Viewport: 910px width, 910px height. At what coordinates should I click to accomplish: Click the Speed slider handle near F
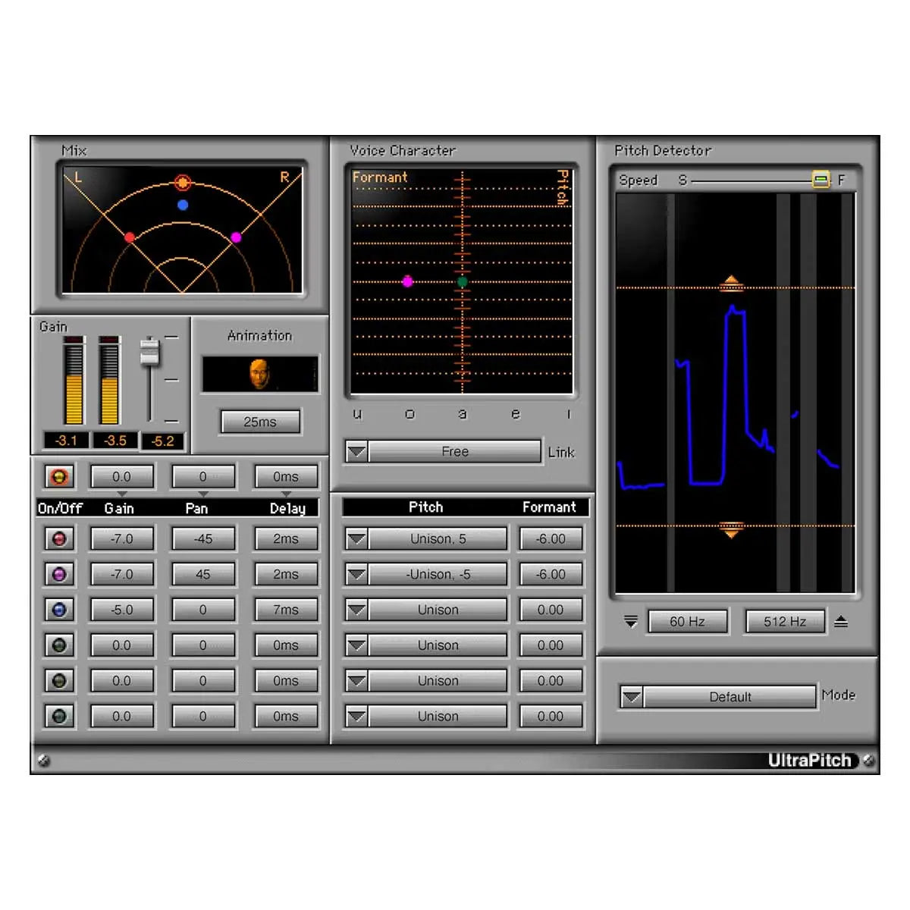pos(821,180)
